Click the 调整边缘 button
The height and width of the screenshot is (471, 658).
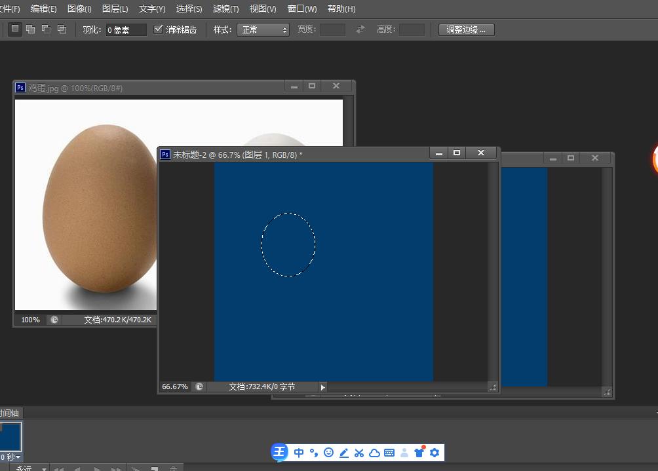465,29
